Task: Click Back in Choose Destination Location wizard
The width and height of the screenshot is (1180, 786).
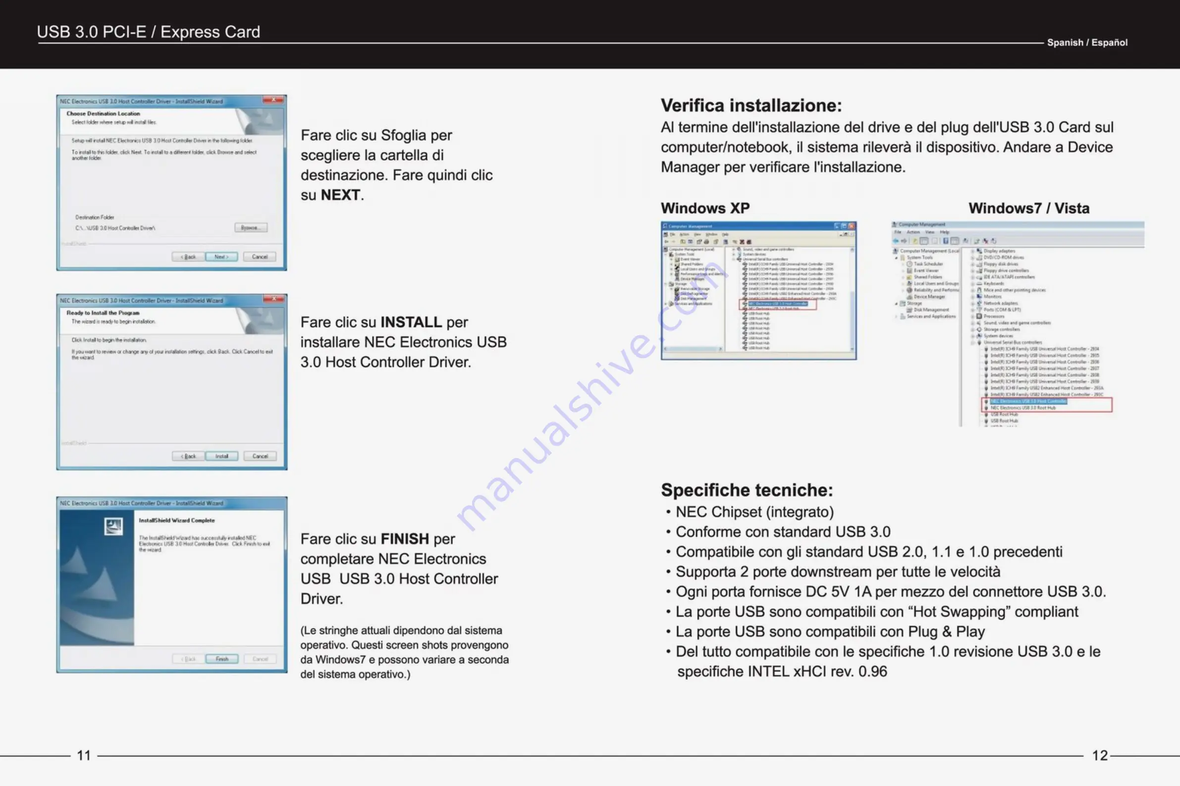Action: [x=188, y=257]
